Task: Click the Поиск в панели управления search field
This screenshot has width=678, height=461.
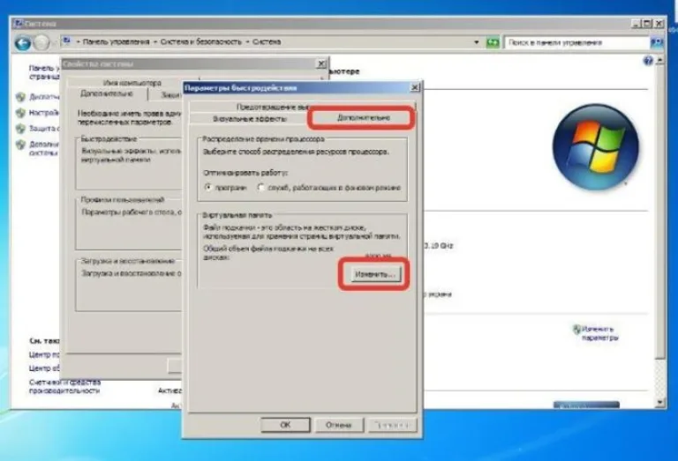Action: tap(576, 42)
